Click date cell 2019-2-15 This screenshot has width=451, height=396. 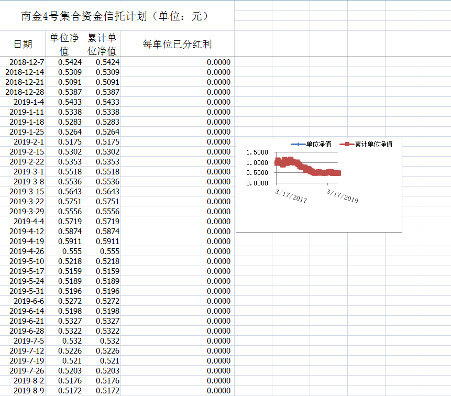(x=23, y=151)
